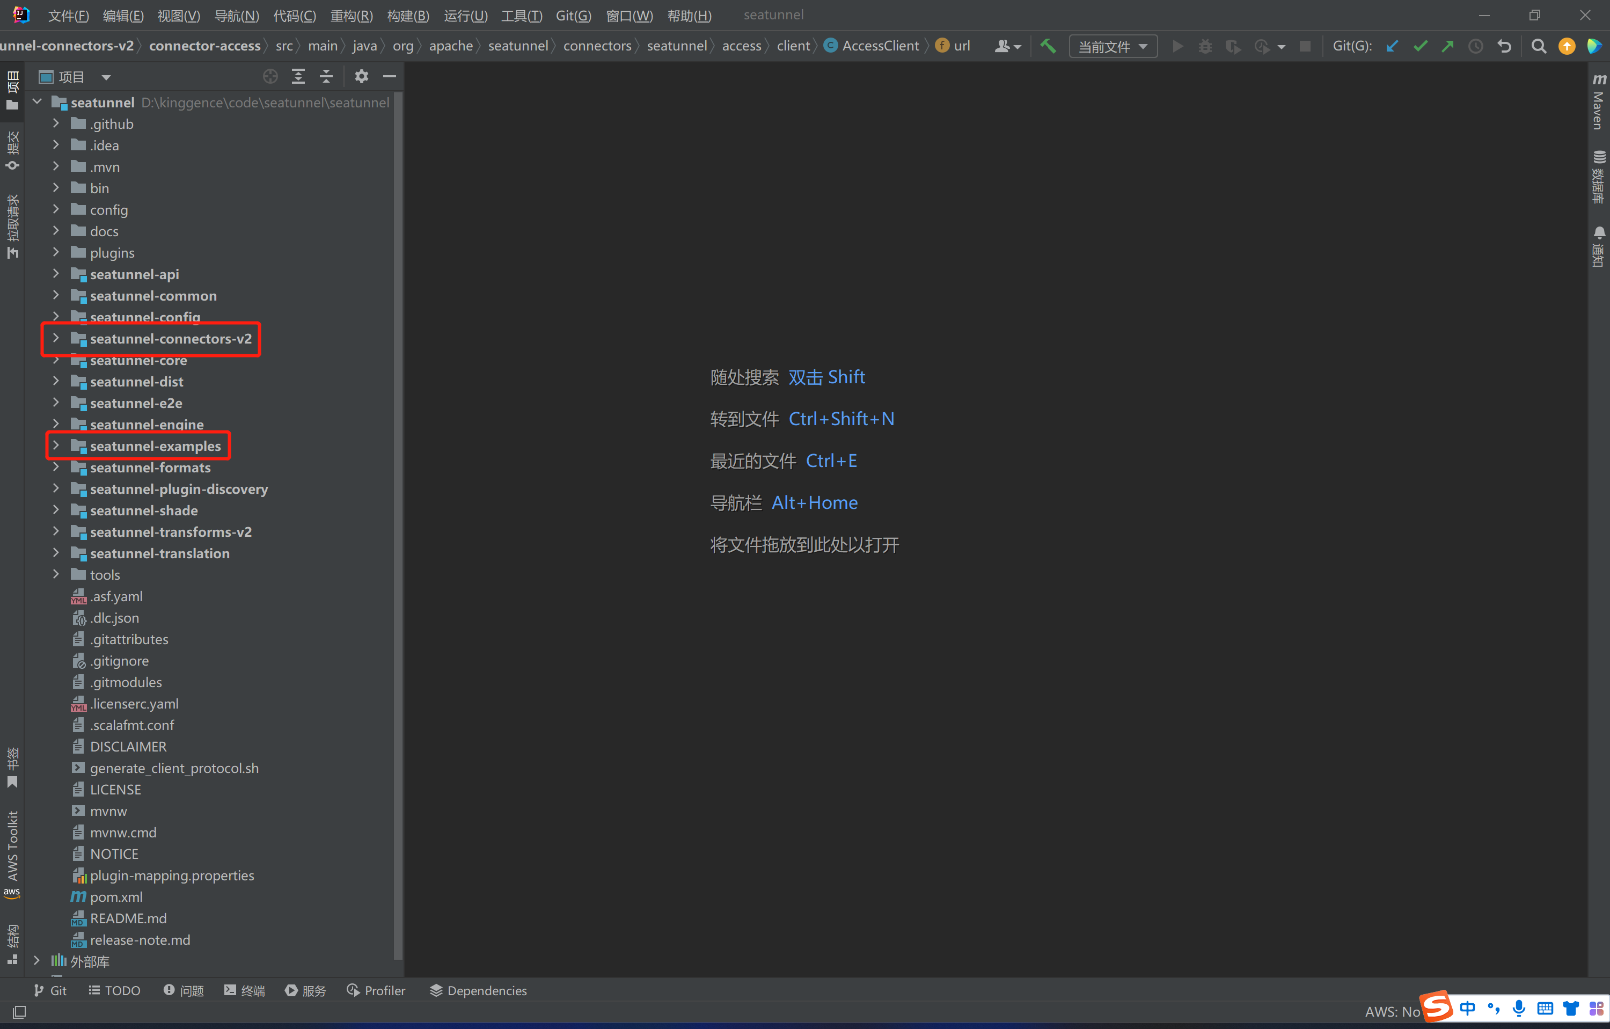Click the Git push arrow icon

tap(1447, 46)
